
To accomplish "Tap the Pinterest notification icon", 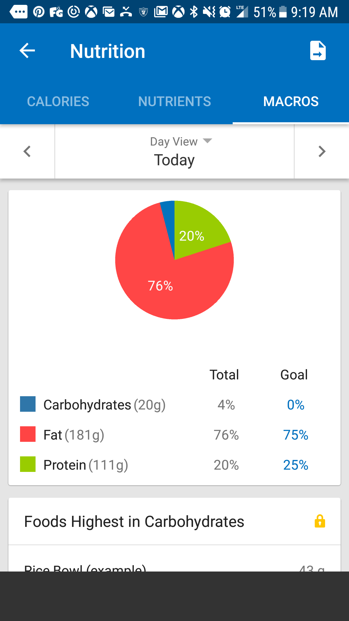I will [39, 12].
